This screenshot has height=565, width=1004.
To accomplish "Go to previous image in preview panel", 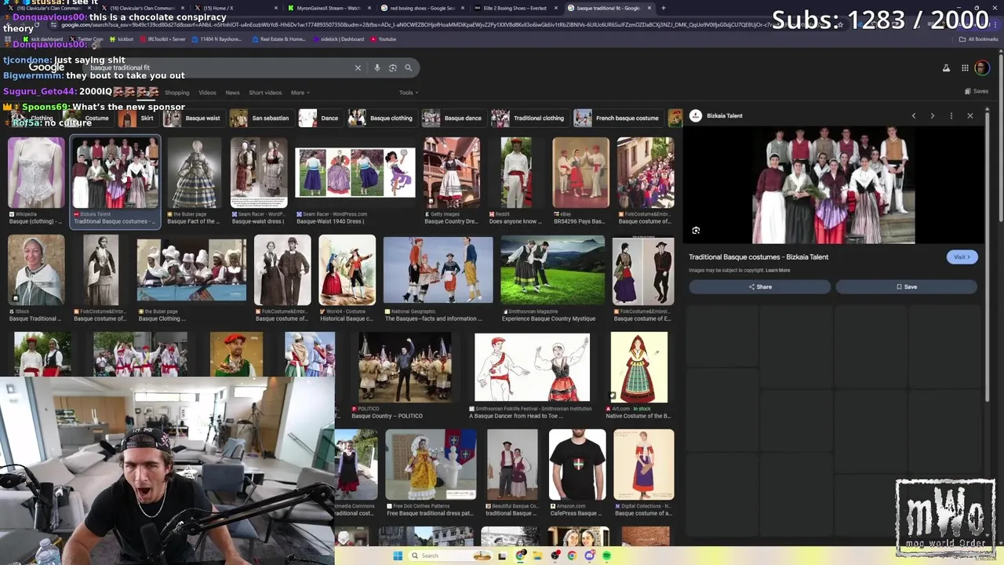I will coord(914,115).
